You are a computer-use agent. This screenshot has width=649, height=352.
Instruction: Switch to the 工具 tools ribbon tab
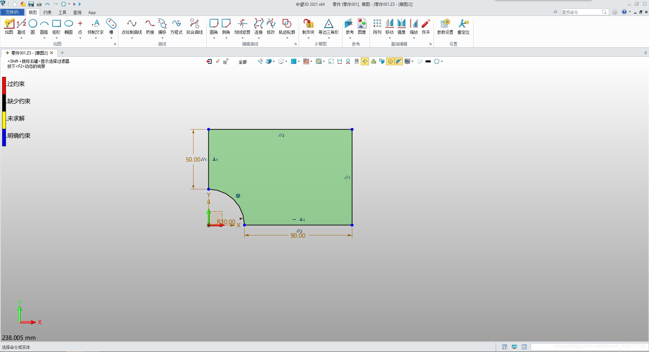click(x=63, y=13)
